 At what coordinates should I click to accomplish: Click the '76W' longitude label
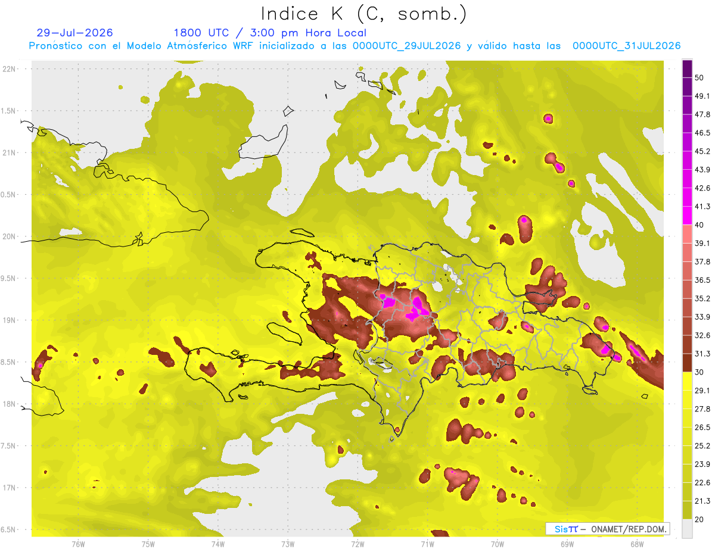point(78,544)
